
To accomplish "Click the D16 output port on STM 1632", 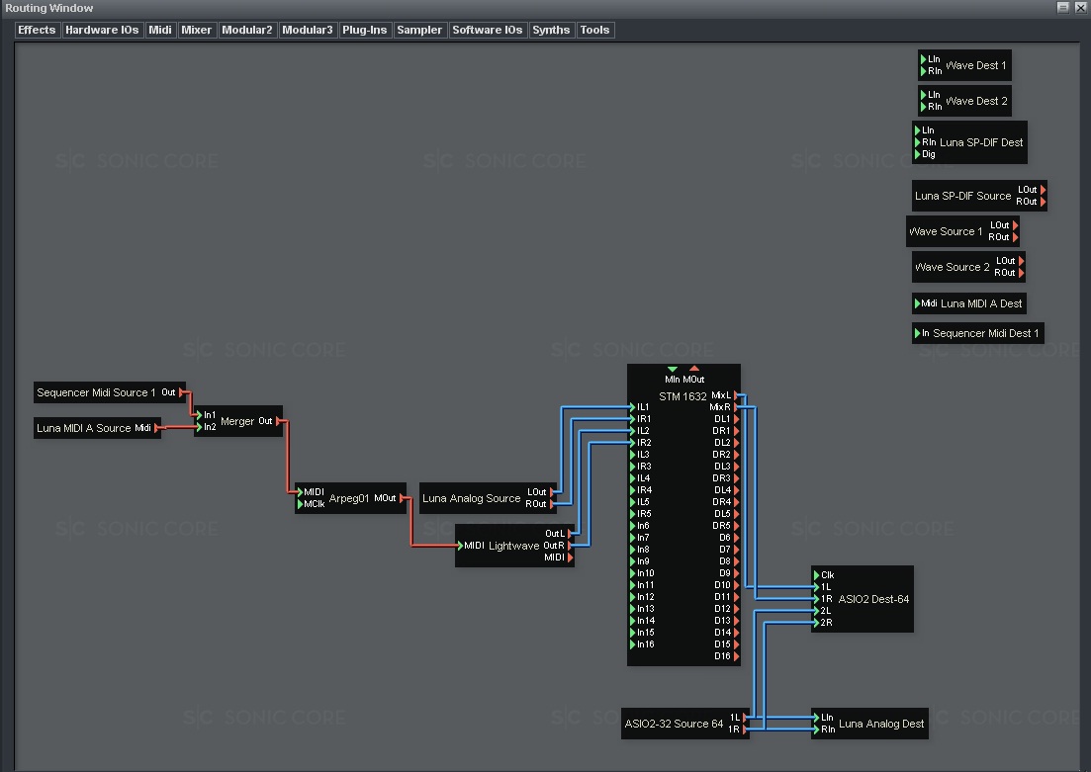I will [736, 655].
